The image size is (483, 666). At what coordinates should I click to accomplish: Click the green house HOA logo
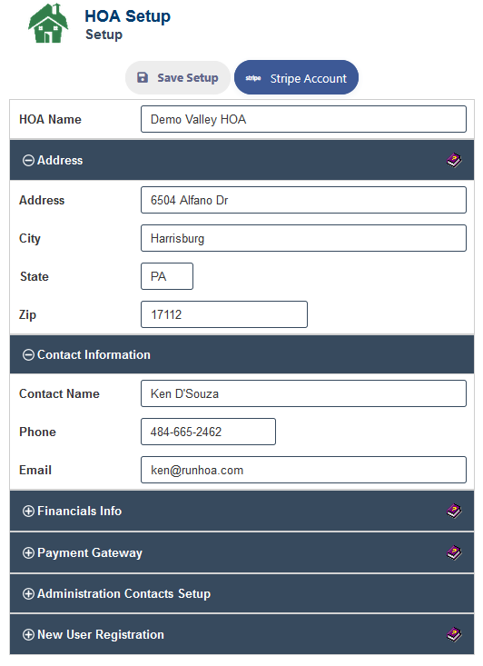[x=48, y=24]
